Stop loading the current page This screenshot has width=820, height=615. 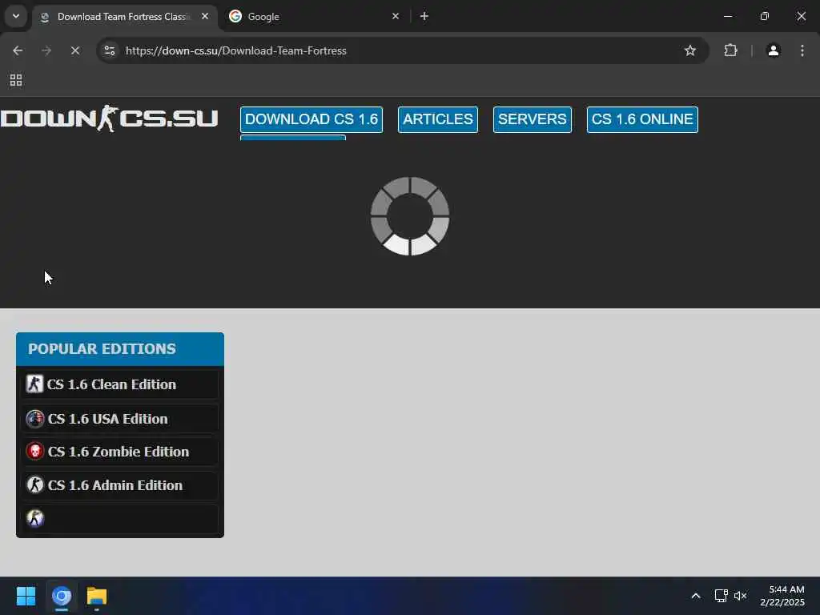pos(75,50)
